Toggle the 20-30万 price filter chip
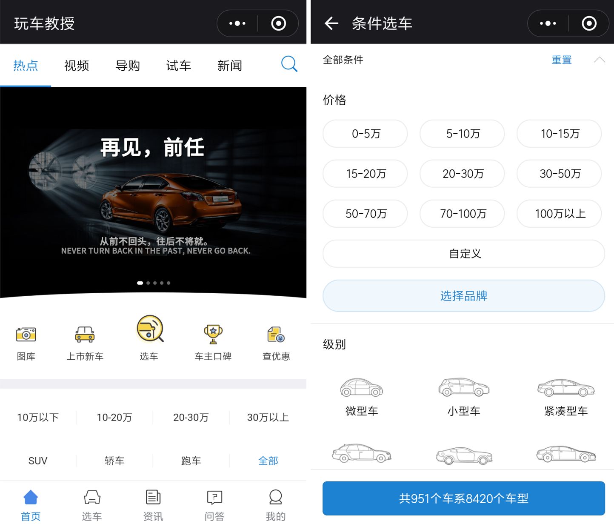This screenshot has width=614, height=524. coord(462,174)
